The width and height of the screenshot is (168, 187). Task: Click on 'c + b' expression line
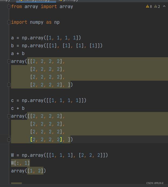[x=18, y=108]
